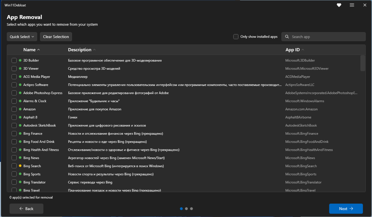Viewport: 372px width, 217px height.
Task: Click Microsoft.WindowsAlarms App ID text
Action: pos(305,101)
